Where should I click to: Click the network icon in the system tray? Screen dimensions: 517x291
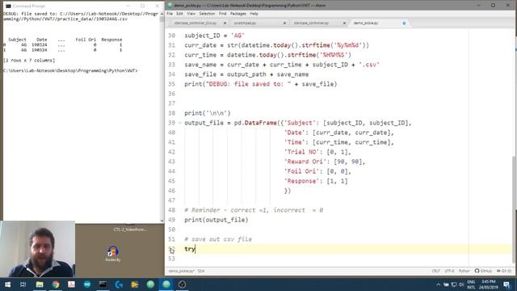tap(454, 285)
